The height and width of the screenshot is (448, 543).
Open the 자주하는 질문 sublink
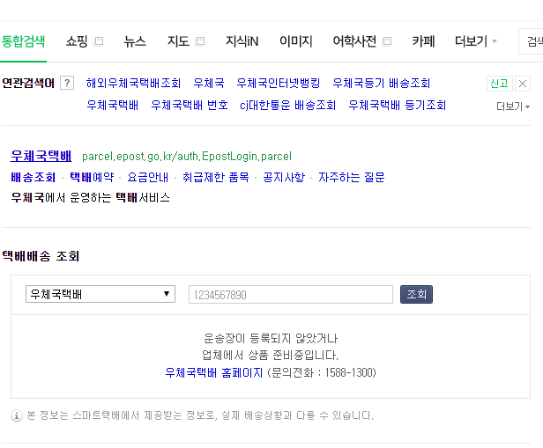click(x=352, y=177)
